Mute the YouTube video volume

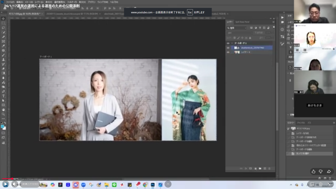click(x=14, y=184)
